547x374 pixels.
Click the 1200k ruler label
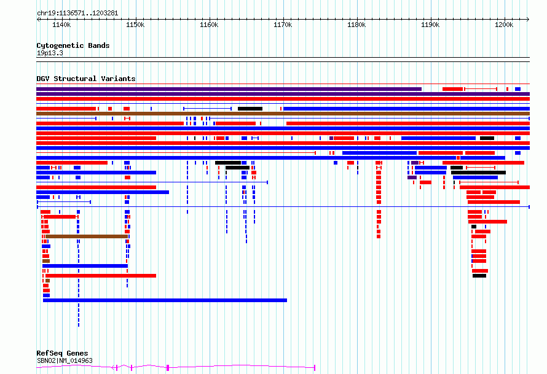click(x=504, y=25)
